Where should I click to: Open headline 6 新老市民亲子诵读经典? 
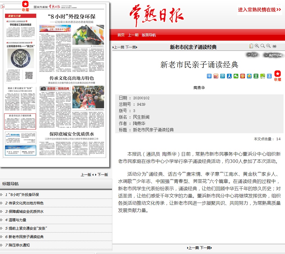click(x=26, y=237)
